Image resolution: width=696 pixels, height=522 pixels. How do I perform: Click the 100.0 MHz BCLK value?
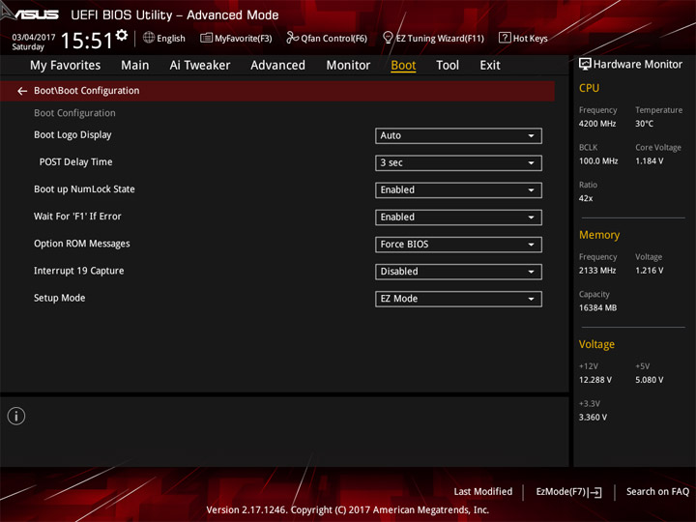click(598, 161)
